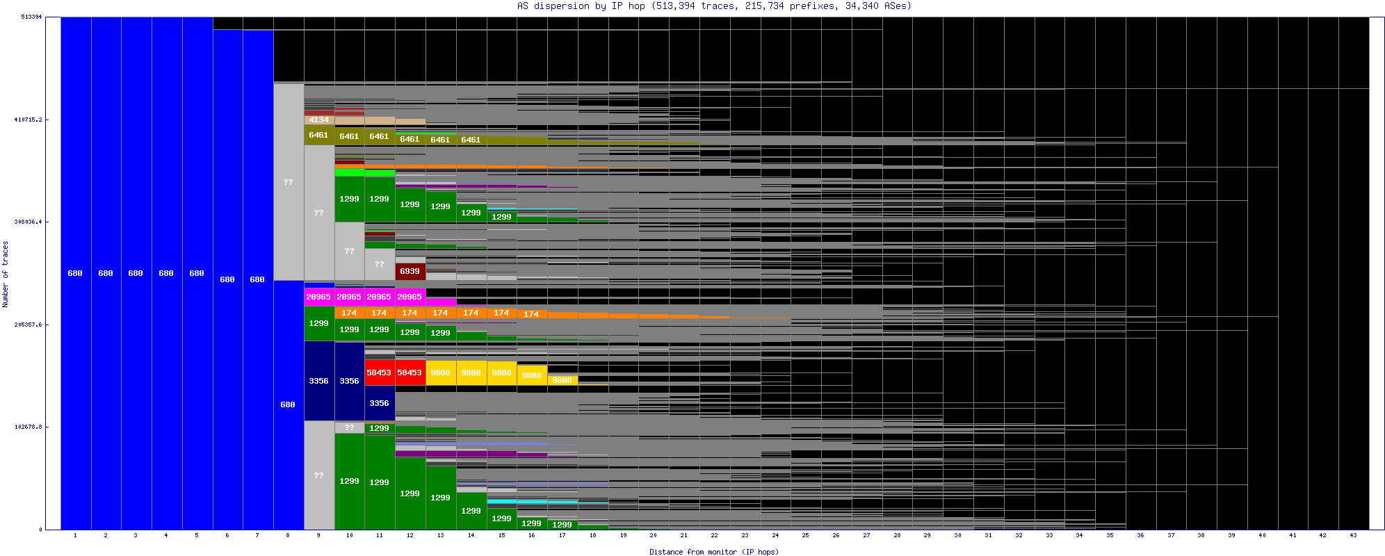Viewport: 1385px width, 556px height.
Task: Select the olive AS 6461 block at hop 9
Action: click(319, 135)
